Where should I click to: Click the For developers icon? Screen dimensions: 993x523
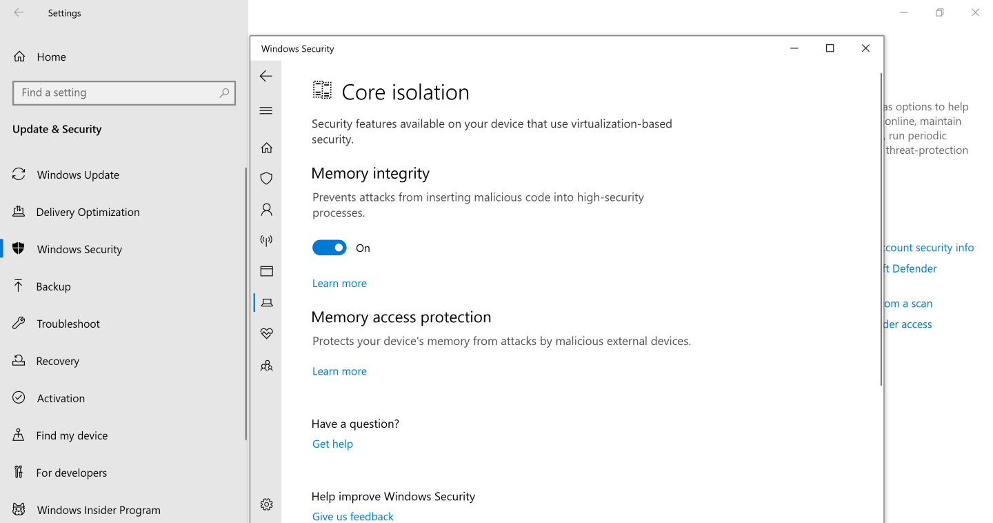click(19, 473)
